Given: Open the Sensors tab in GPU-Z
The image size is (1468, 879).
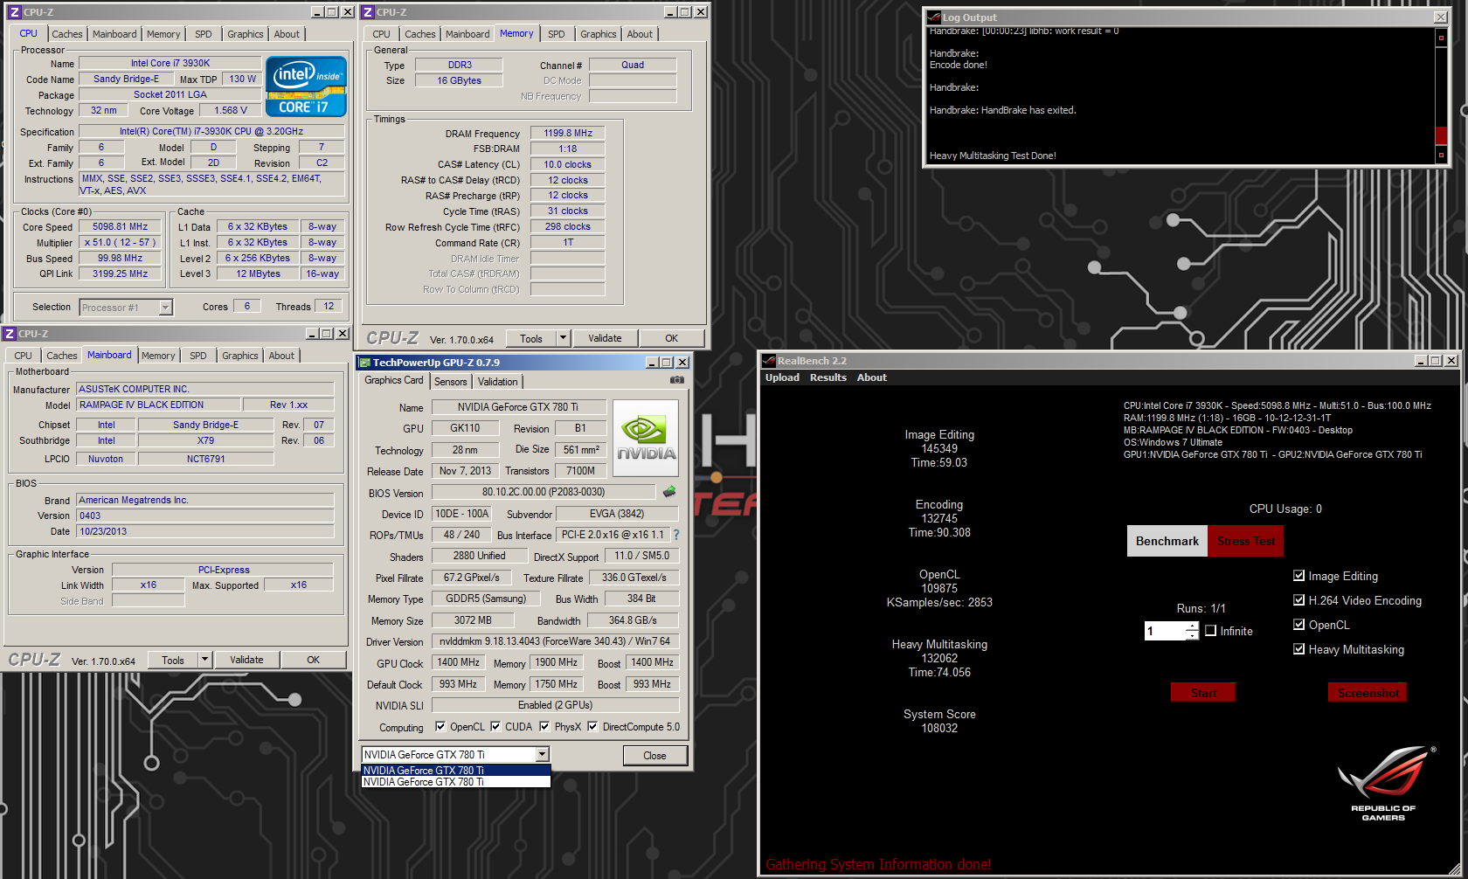Looking at the screenshot, I should [451, 382].
